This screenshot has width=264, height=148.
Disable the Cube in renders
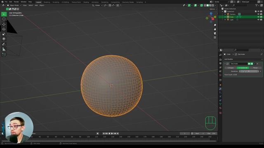pos(261,17)
